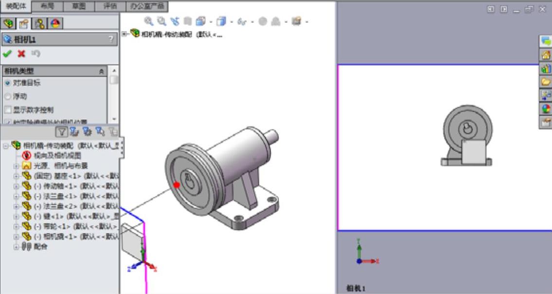The width and height of the screenshot is (552, 294).
Task: Click Zoom to Fit magnifier icon
Action: (x=148, y=21)
